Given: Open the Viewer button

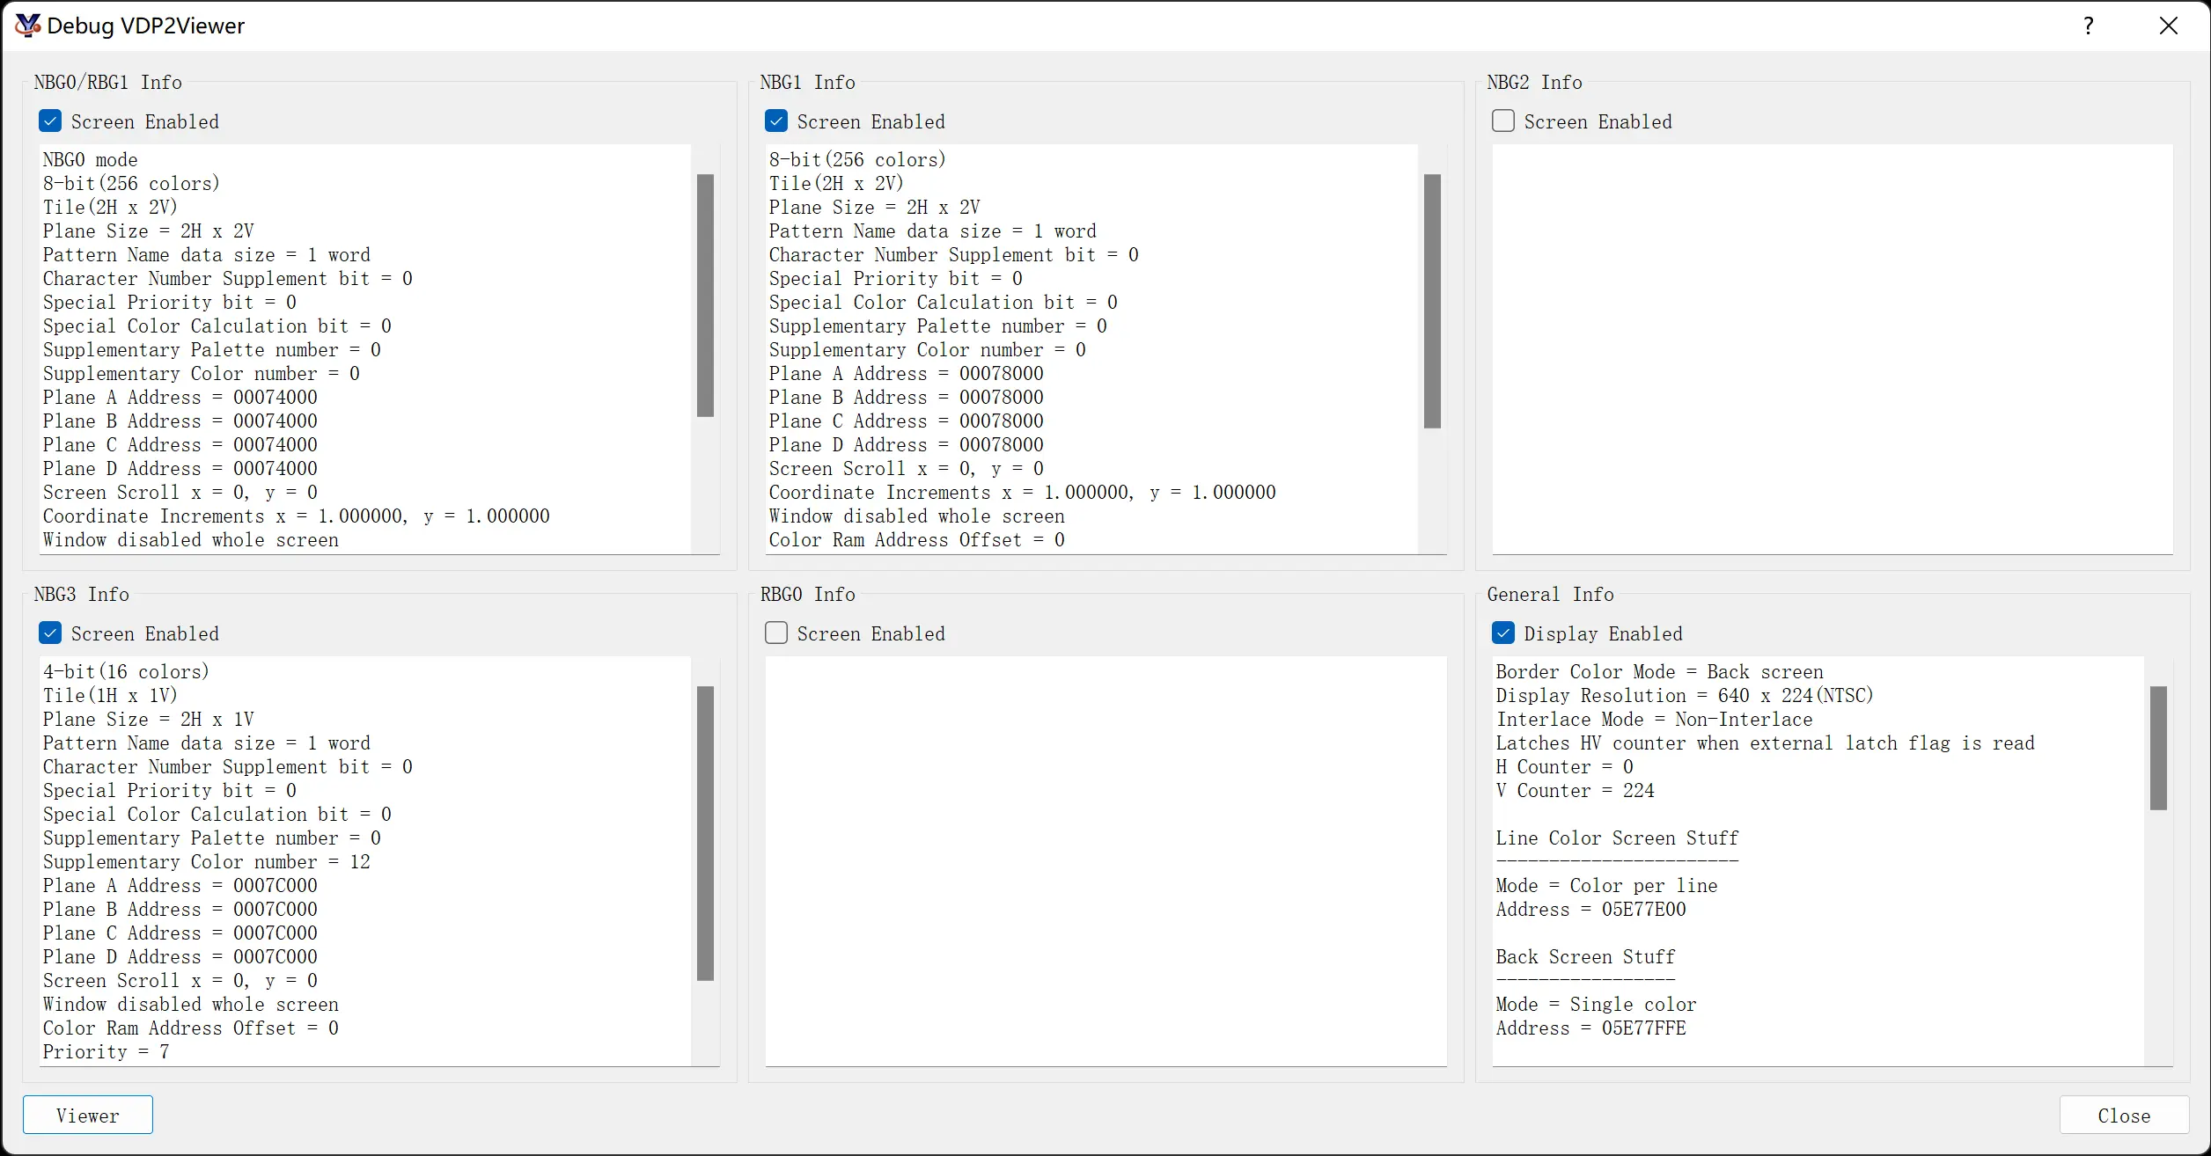Looking at the screenshot, I should point(88,1116).
